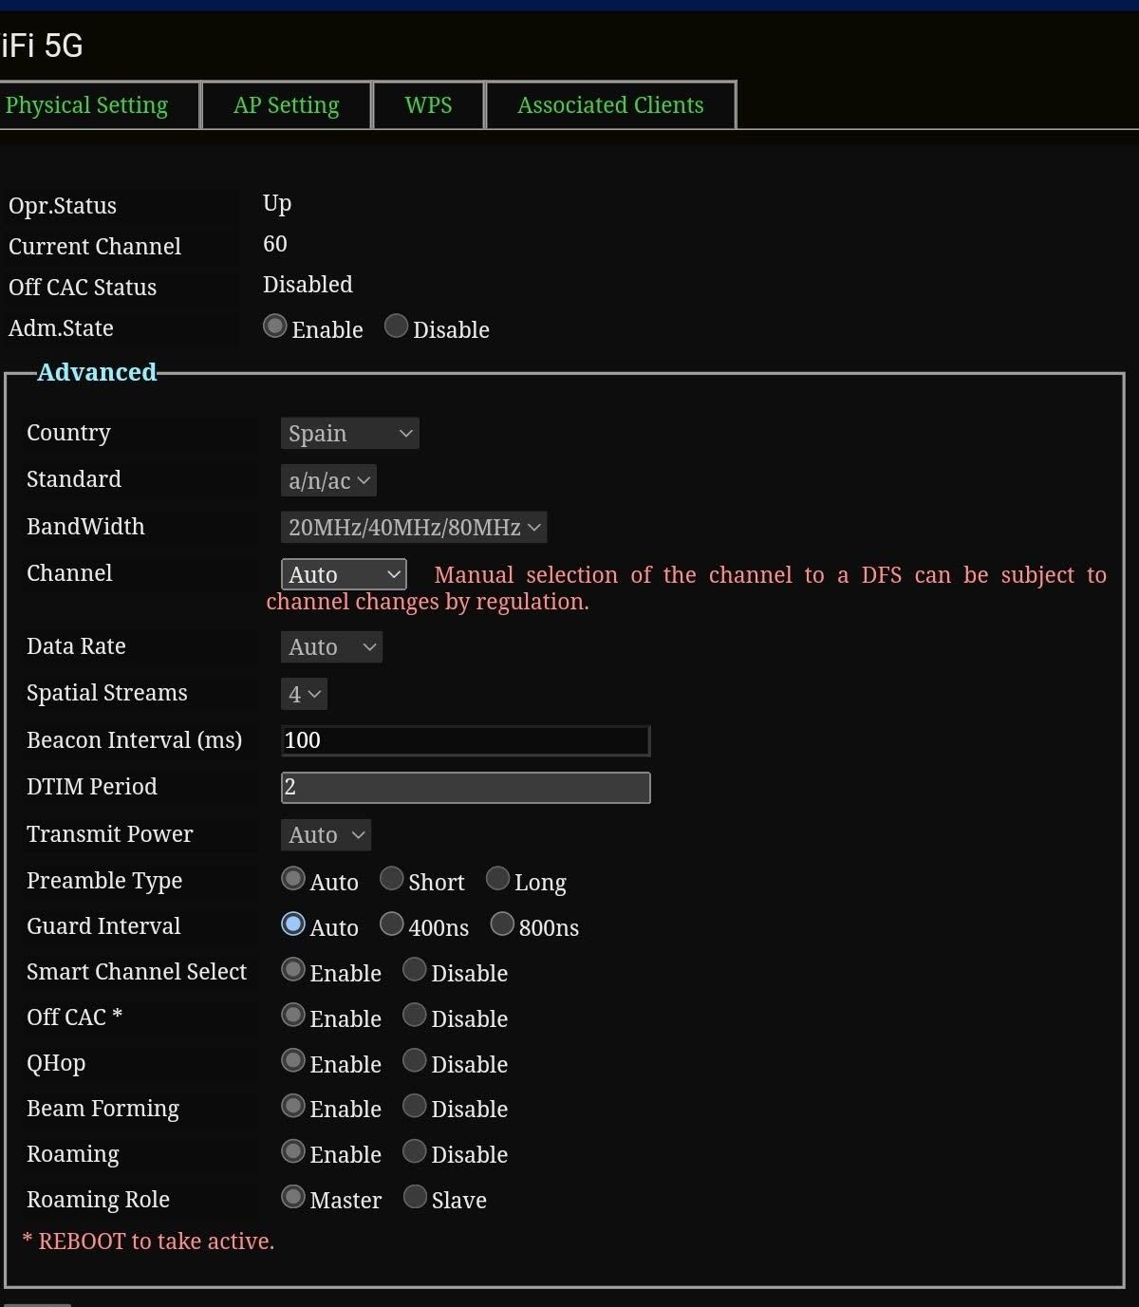Open the Standard a/n/ac dropdown
1139x1307 pixels.
(x=327, y=480)
